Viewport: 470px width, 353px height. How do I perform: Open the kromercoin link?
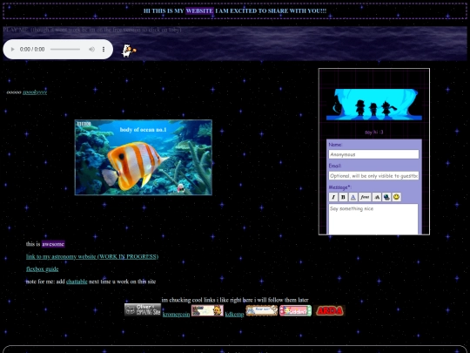(x=176, y=315)
